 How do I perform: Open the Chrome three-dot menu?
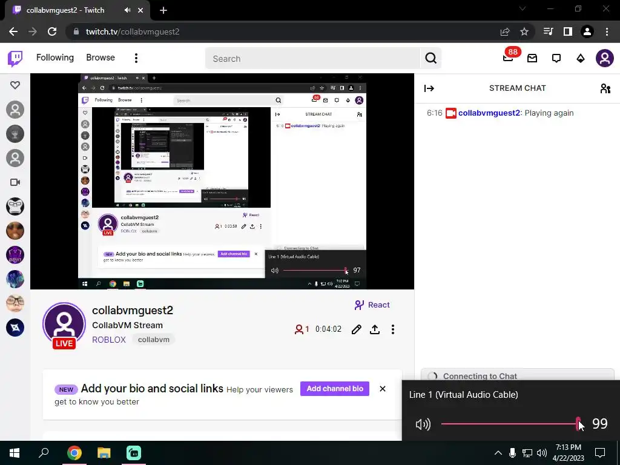tap(607, 31)
